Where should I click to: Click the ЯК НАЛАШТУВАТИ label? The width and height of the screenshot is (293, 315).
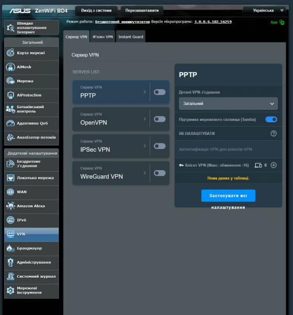(197, 133)
